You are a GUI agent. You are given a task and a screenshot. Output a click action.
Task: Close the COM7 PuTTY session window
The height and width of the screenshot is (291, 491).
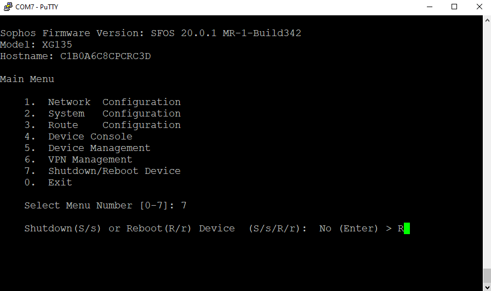pyautogui.click(x=479, y=7)
